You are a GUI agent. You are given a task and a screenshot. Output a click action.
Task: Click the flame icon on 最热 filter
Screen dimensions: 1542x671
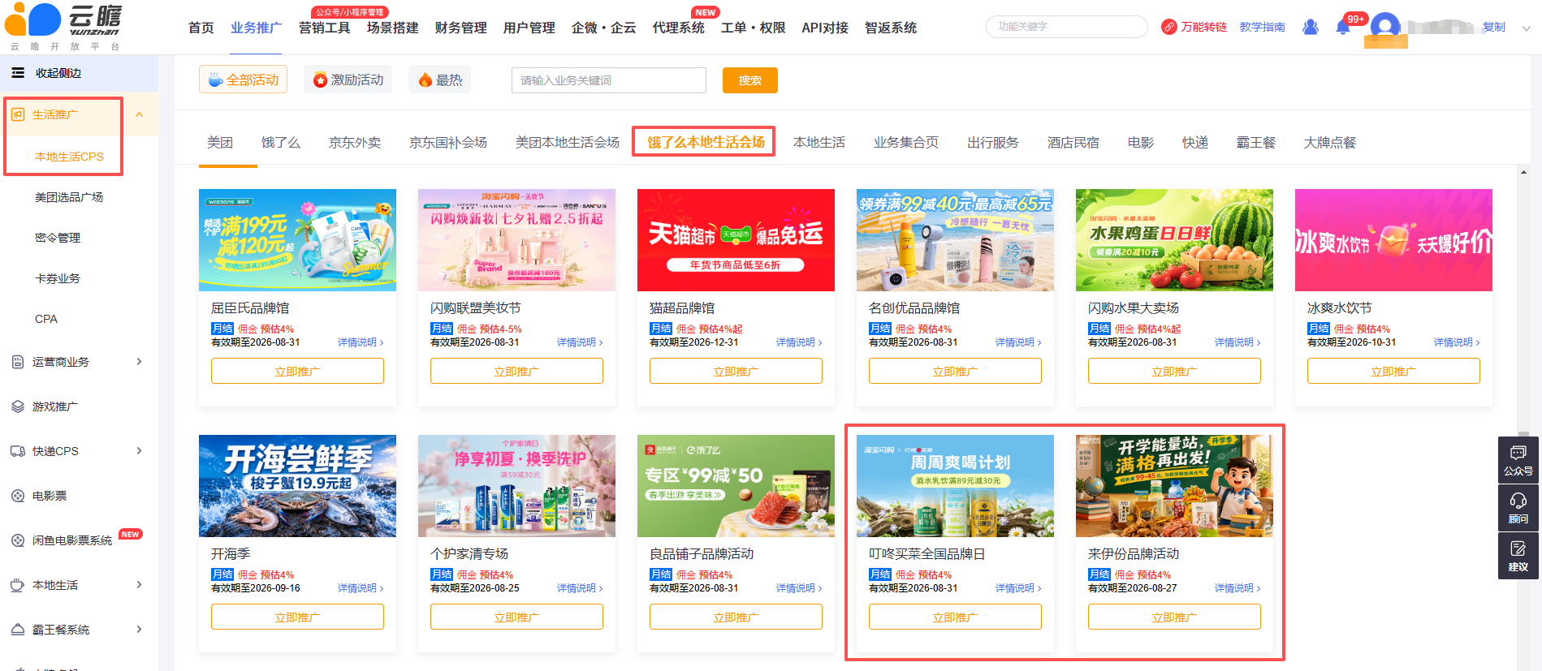pyautogui.click(x=425, y=80)
